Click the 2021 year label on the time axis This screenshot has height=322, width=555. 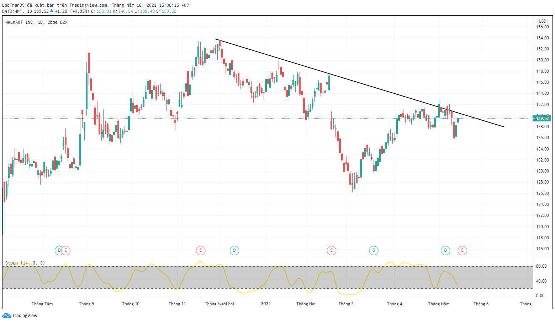tap(266, 304)
